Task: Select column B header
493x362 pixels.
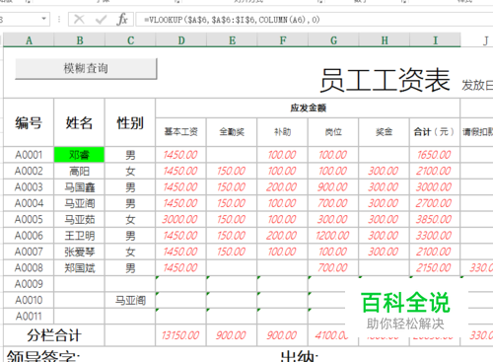Action: tap(80, 40)
